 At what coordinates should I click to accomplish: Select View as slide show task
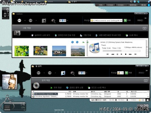[x=41, y=35]
